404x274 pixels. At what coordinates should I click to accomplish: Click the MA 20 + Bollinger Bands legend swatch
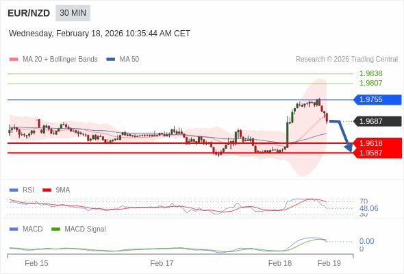point(14,60)
